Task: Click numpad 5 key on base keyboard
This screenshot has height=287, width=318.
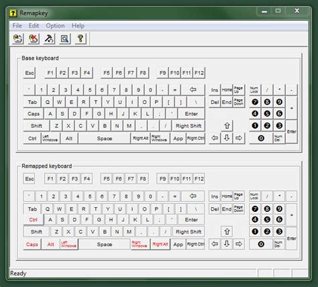Action: click(267, 114)
